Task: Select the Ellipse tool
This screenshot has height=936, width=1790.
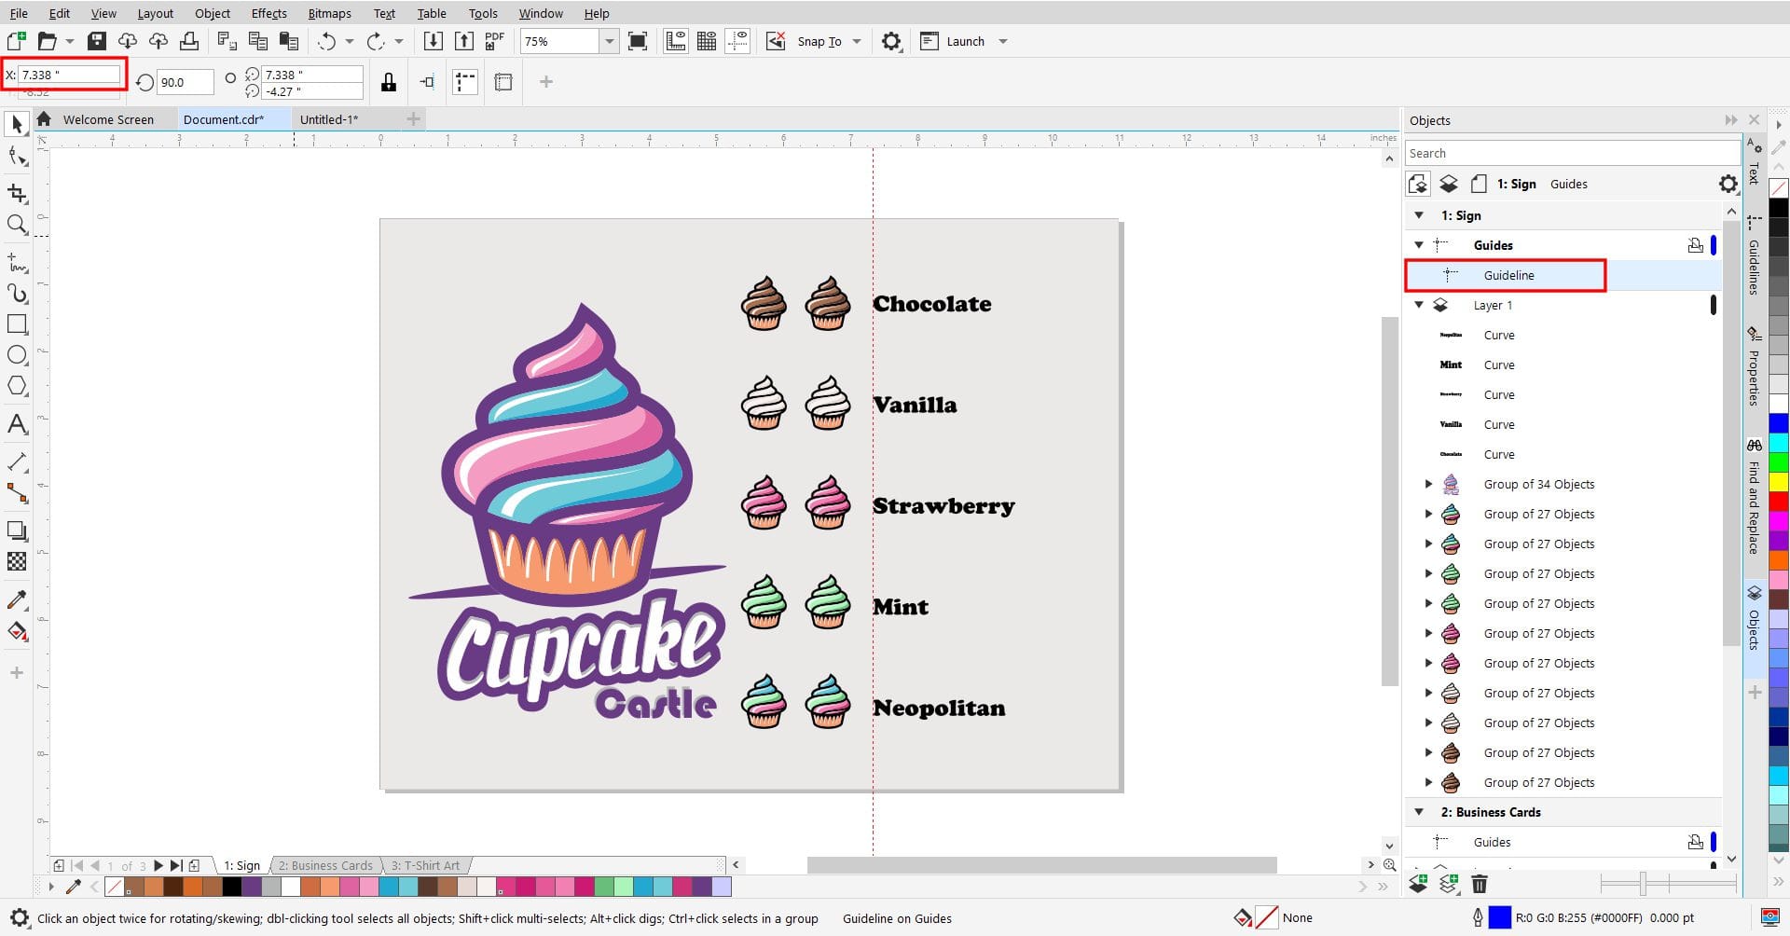Action: coord(17,355)
